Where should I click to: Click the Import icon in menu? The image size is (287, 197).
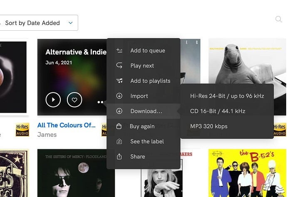(119, 96)
